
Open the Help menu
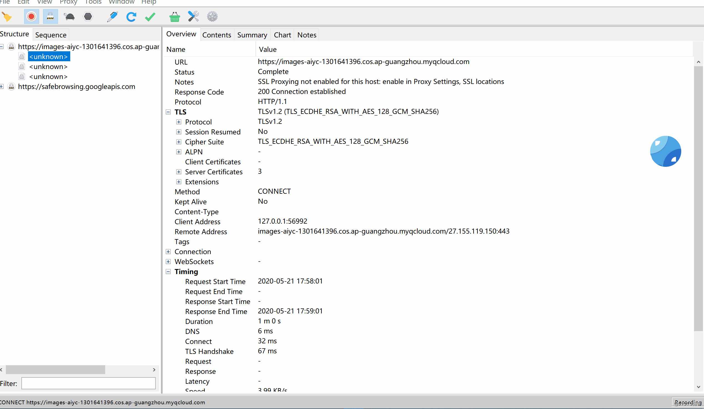pyautogui.click(x=149, y=2)
